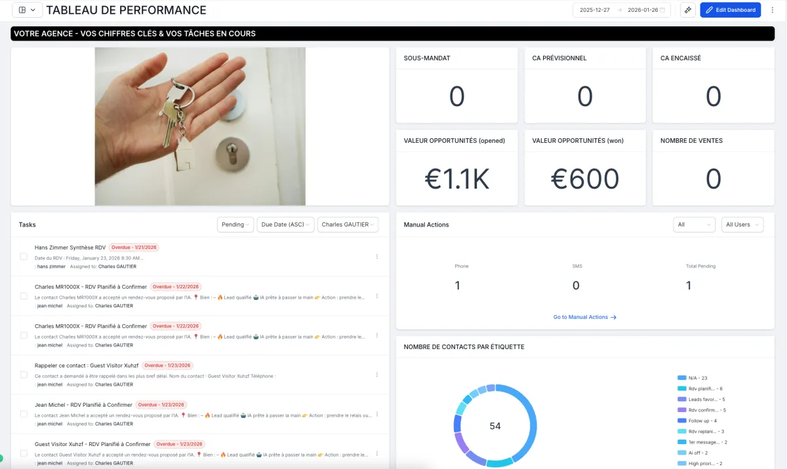Click the 'Rdv confirm... - 5' legend entry
787x469 pixels.
click(x=702, y=410)
